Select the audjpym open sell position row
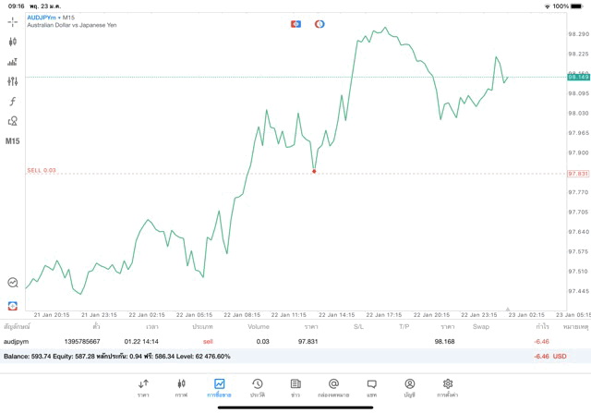591x413 pixels. pos(277,341)
